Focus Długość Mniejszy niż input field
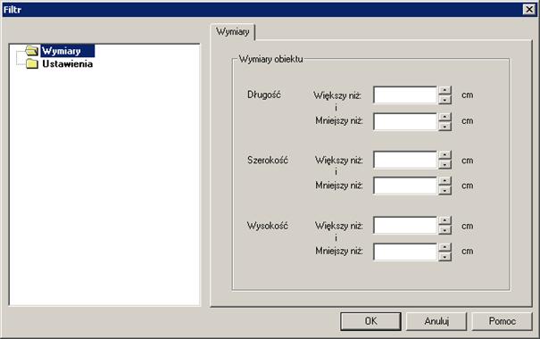The width and height of the screenshot is (540, 339). click(x=405, y=121)
